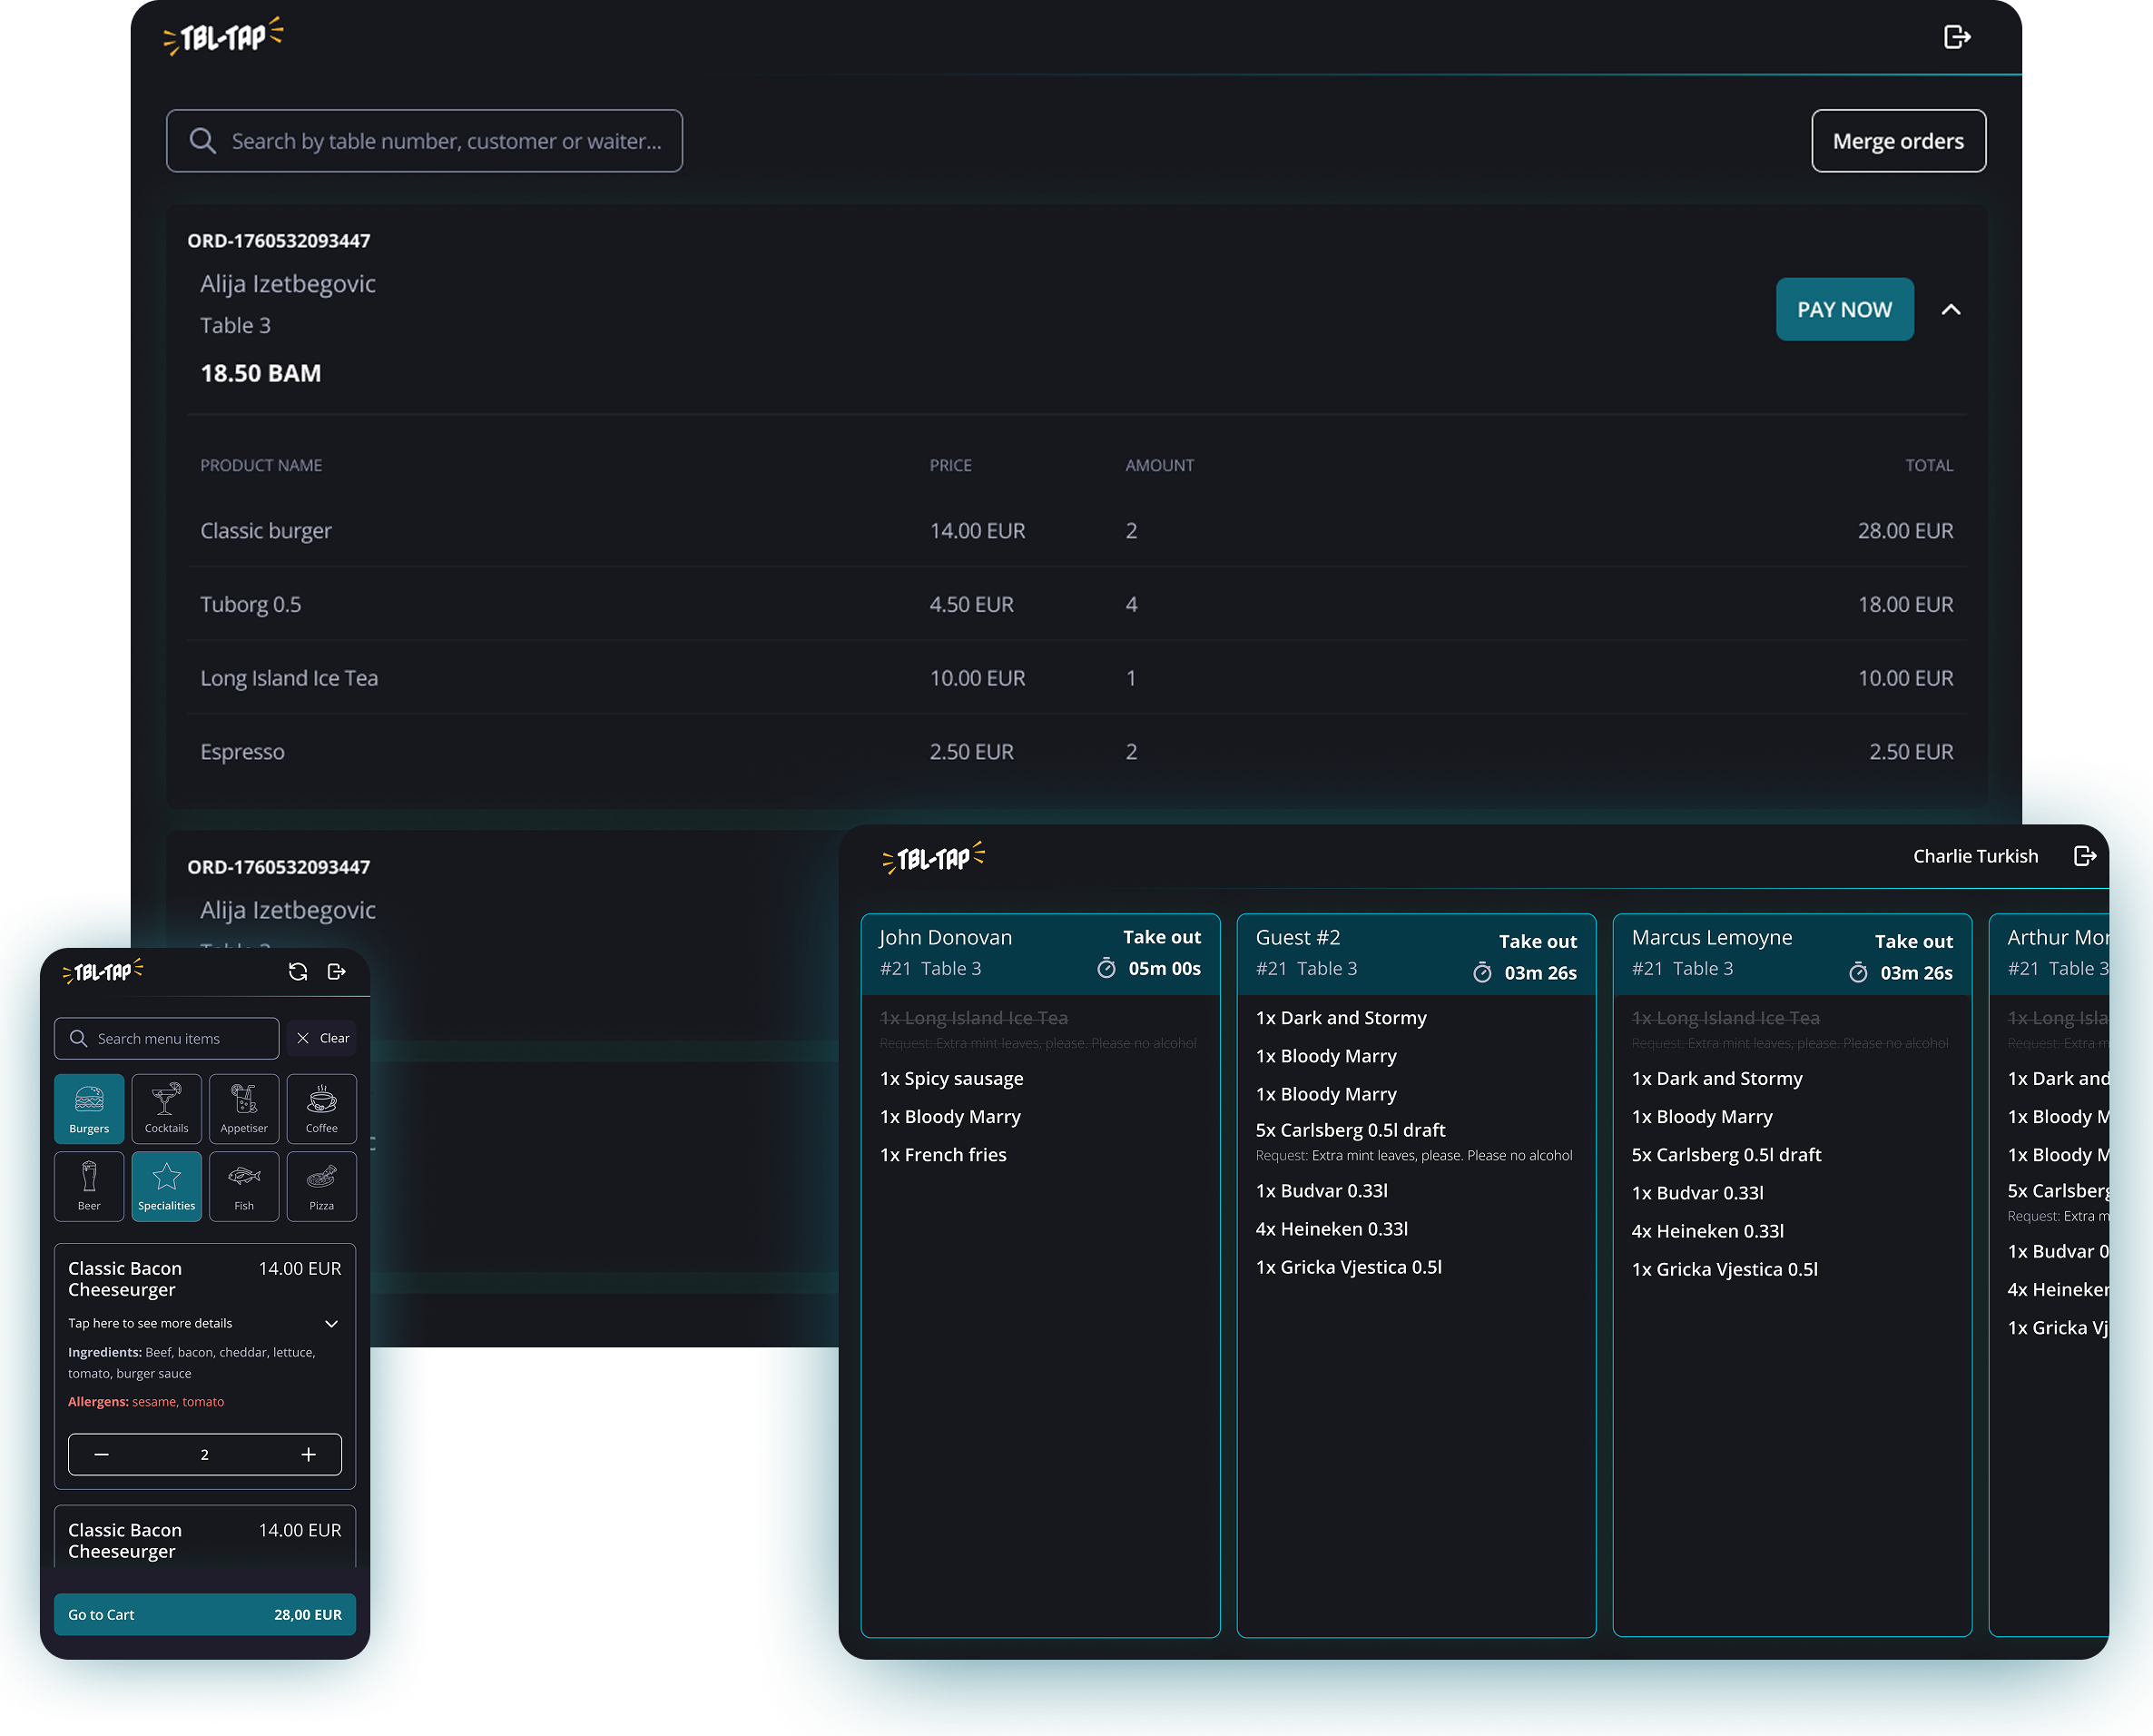Image resolution: width=2153 pixels, height=1736 pixels.
Task: Click logout icon next to Charlie Turkish
Action: pos(2084,856)
